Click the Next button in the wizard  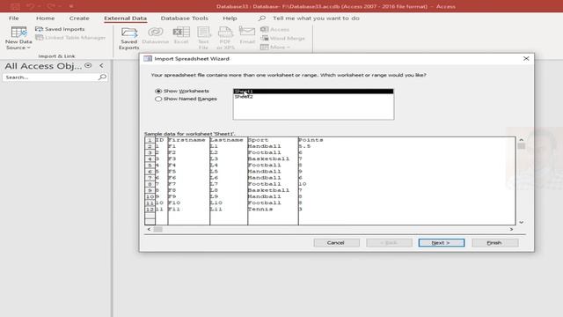tap(442, 243)
